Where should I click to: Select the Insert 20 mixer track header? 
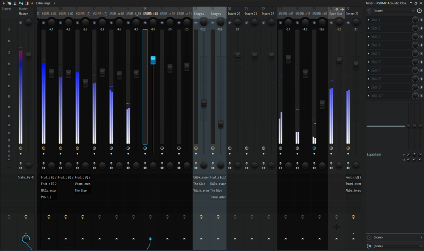tap(234, 14)
